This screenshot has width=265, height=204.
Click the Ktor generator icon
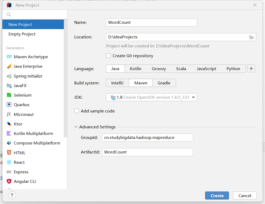(x=9, y=124)
